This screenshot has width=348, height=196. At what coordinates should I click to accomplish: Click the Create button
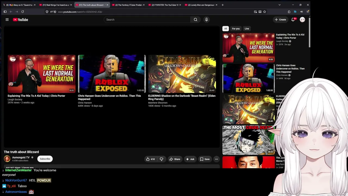280,20
